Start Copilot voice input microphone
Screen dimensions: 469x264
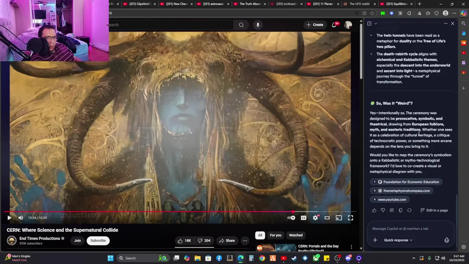click(x=447, y=240)
